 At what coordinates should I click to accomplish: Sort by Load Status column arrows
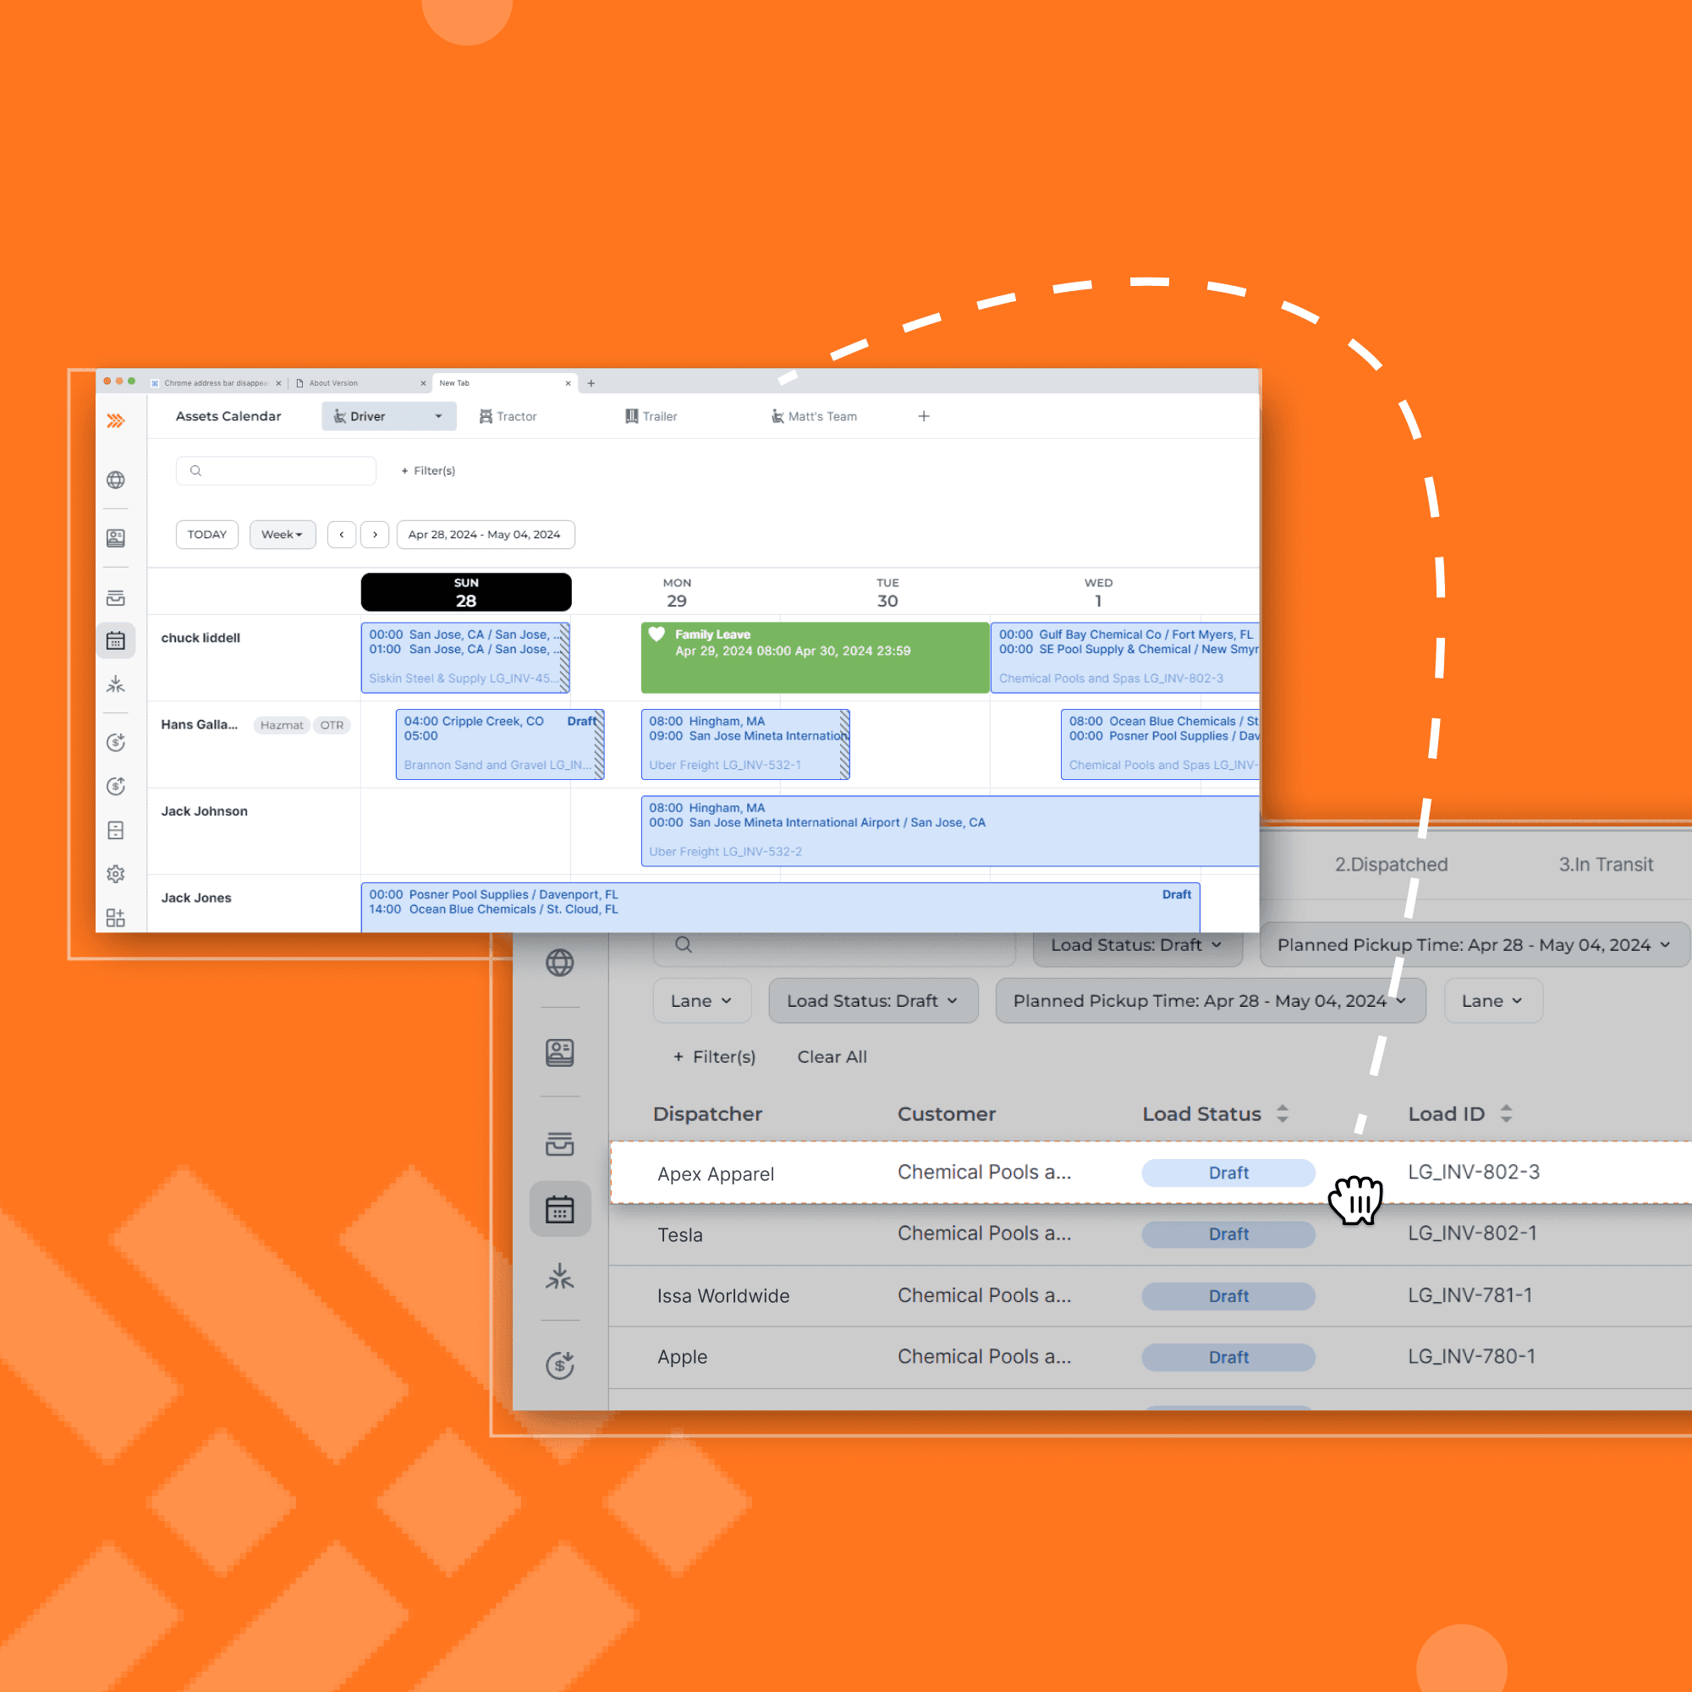click(1283, 1113)
